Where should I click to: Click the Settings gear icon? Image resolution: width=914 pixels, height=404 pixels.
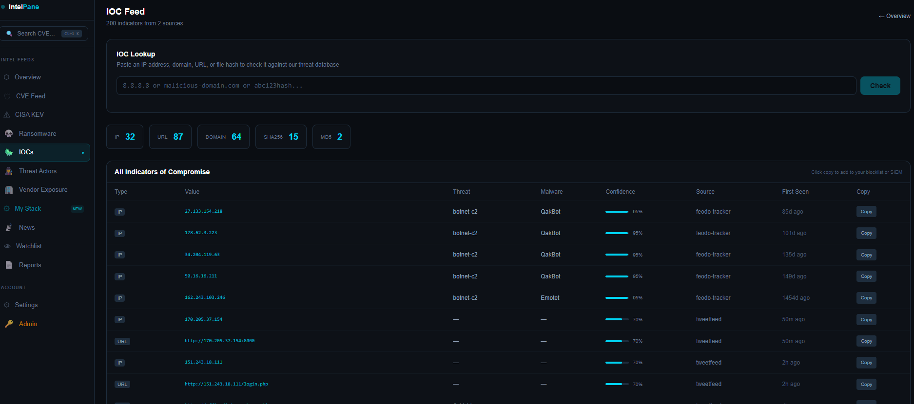[x=7, y=305]
